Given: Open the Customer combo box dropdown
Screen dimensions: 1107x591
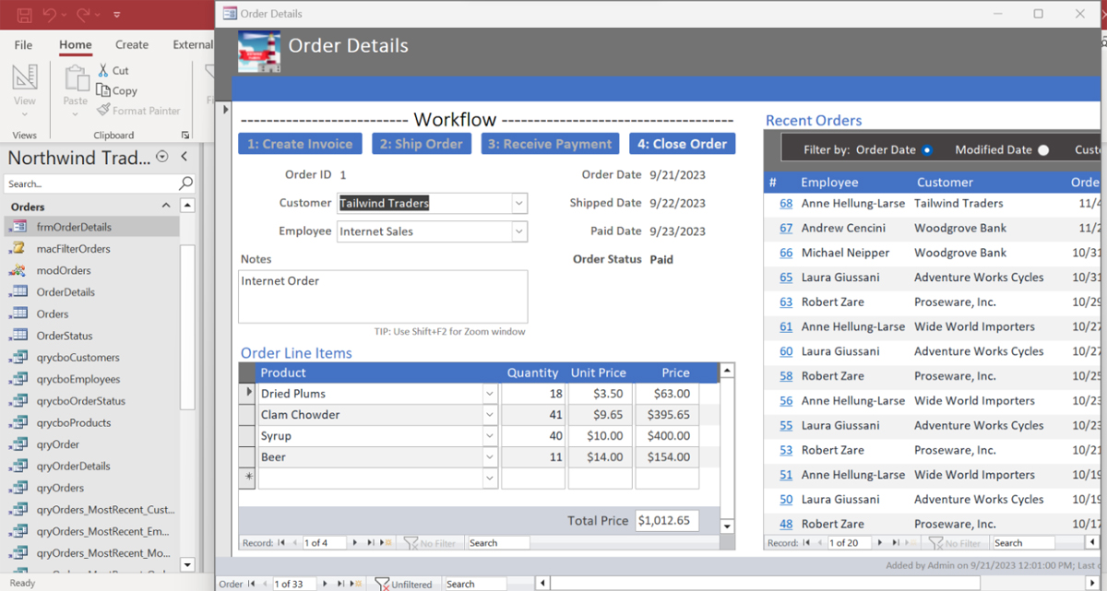Looking at the screenshot, I should 519,204.
